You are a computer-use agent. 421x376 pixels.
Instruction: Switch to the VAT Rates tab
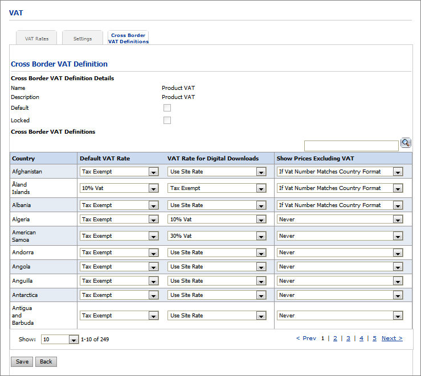click(36, 39)
